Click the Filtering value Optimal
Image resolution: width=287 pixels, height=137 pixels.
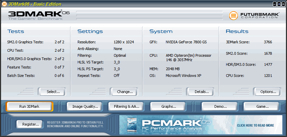120,55
